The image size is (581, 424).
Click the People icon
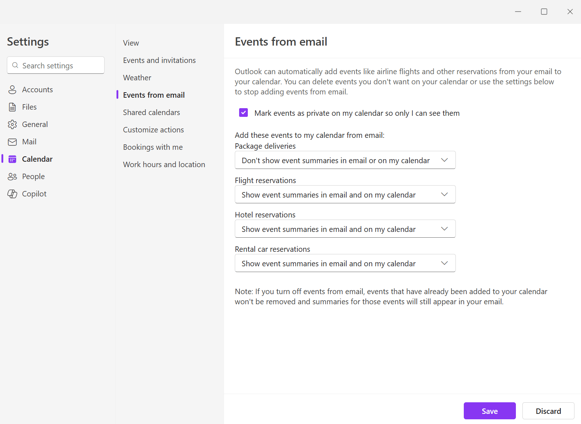[x=12, y=176]
